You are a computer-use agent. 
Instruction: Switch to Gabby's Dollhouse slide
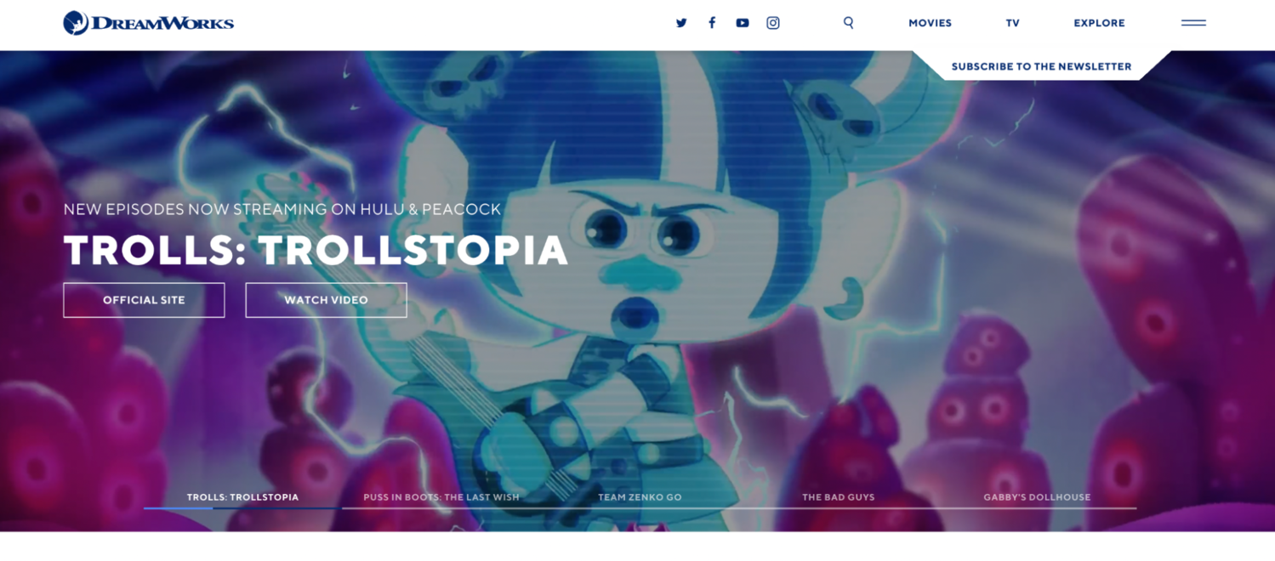(x=1037, y=497)
